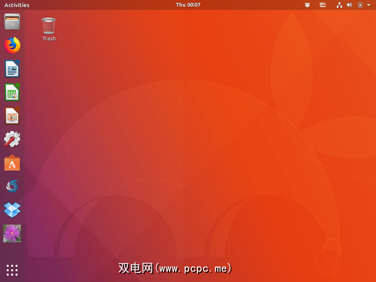
Task: Open LibreOffice Writer in the dock
Action: [12, 69]
